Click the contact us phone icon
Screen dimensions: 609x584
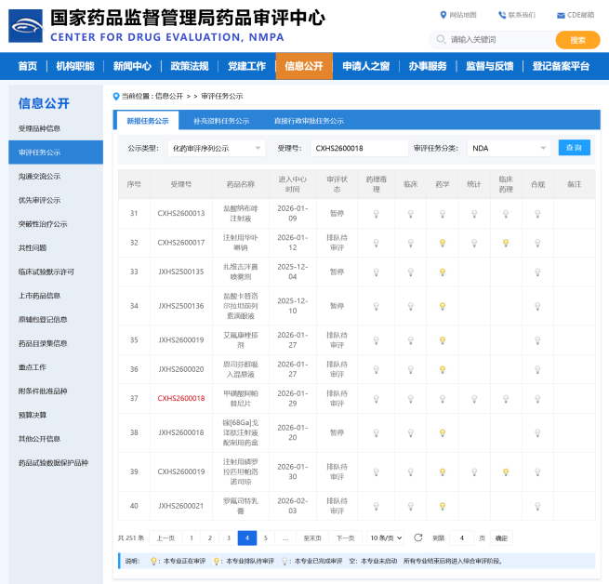click(x=502, y=15)
